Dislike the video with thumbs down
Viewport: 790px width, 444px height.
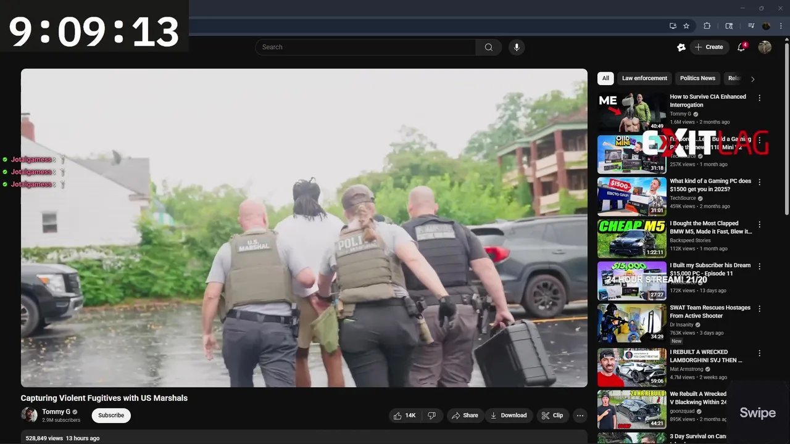pos(432,416)
